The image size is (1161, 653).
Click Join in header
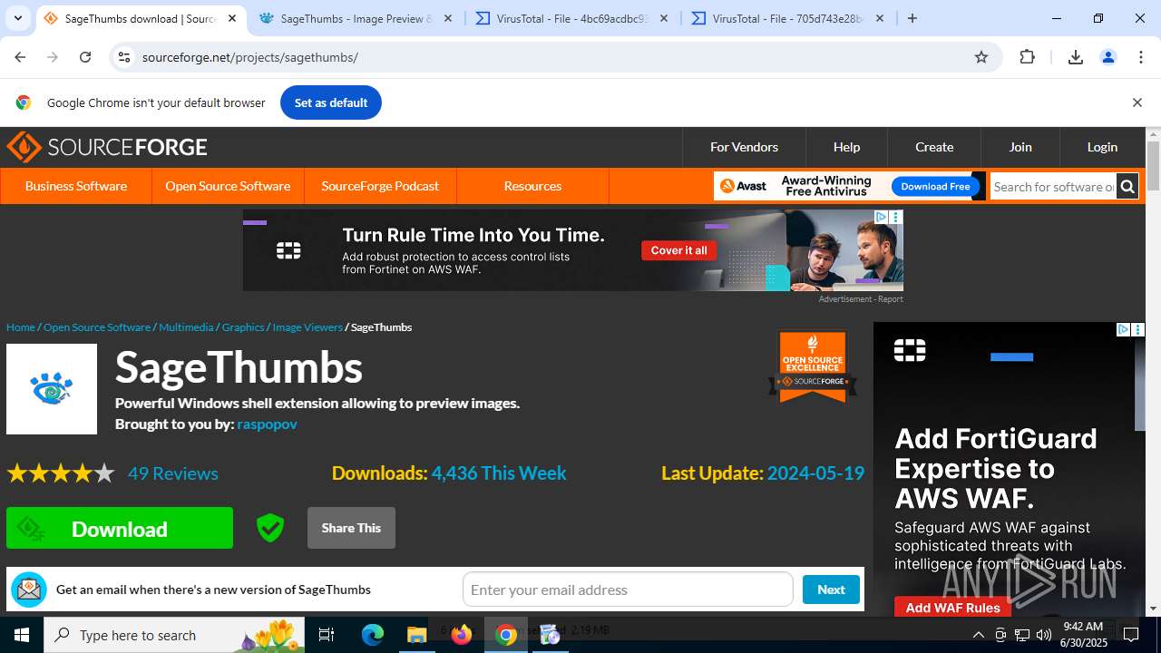coord(1020,147)
